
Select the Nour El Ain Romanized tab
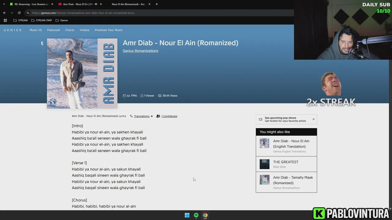point(129,4)
